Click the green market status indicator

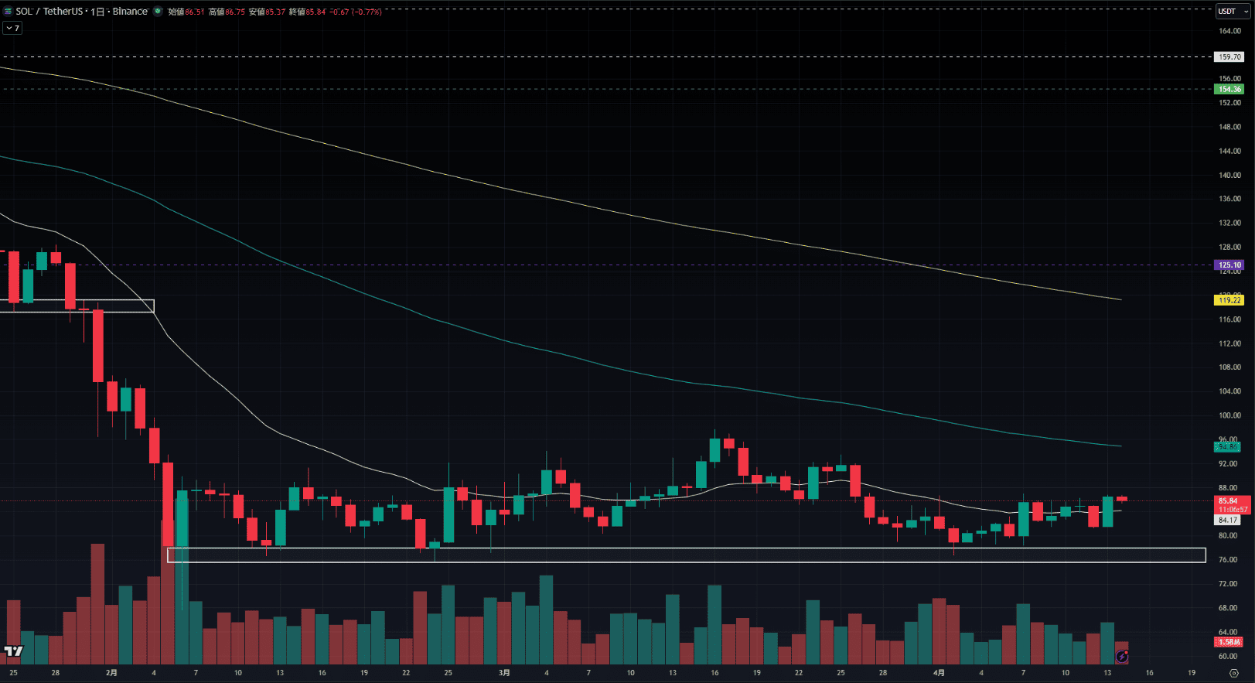[x=158, y=12]
